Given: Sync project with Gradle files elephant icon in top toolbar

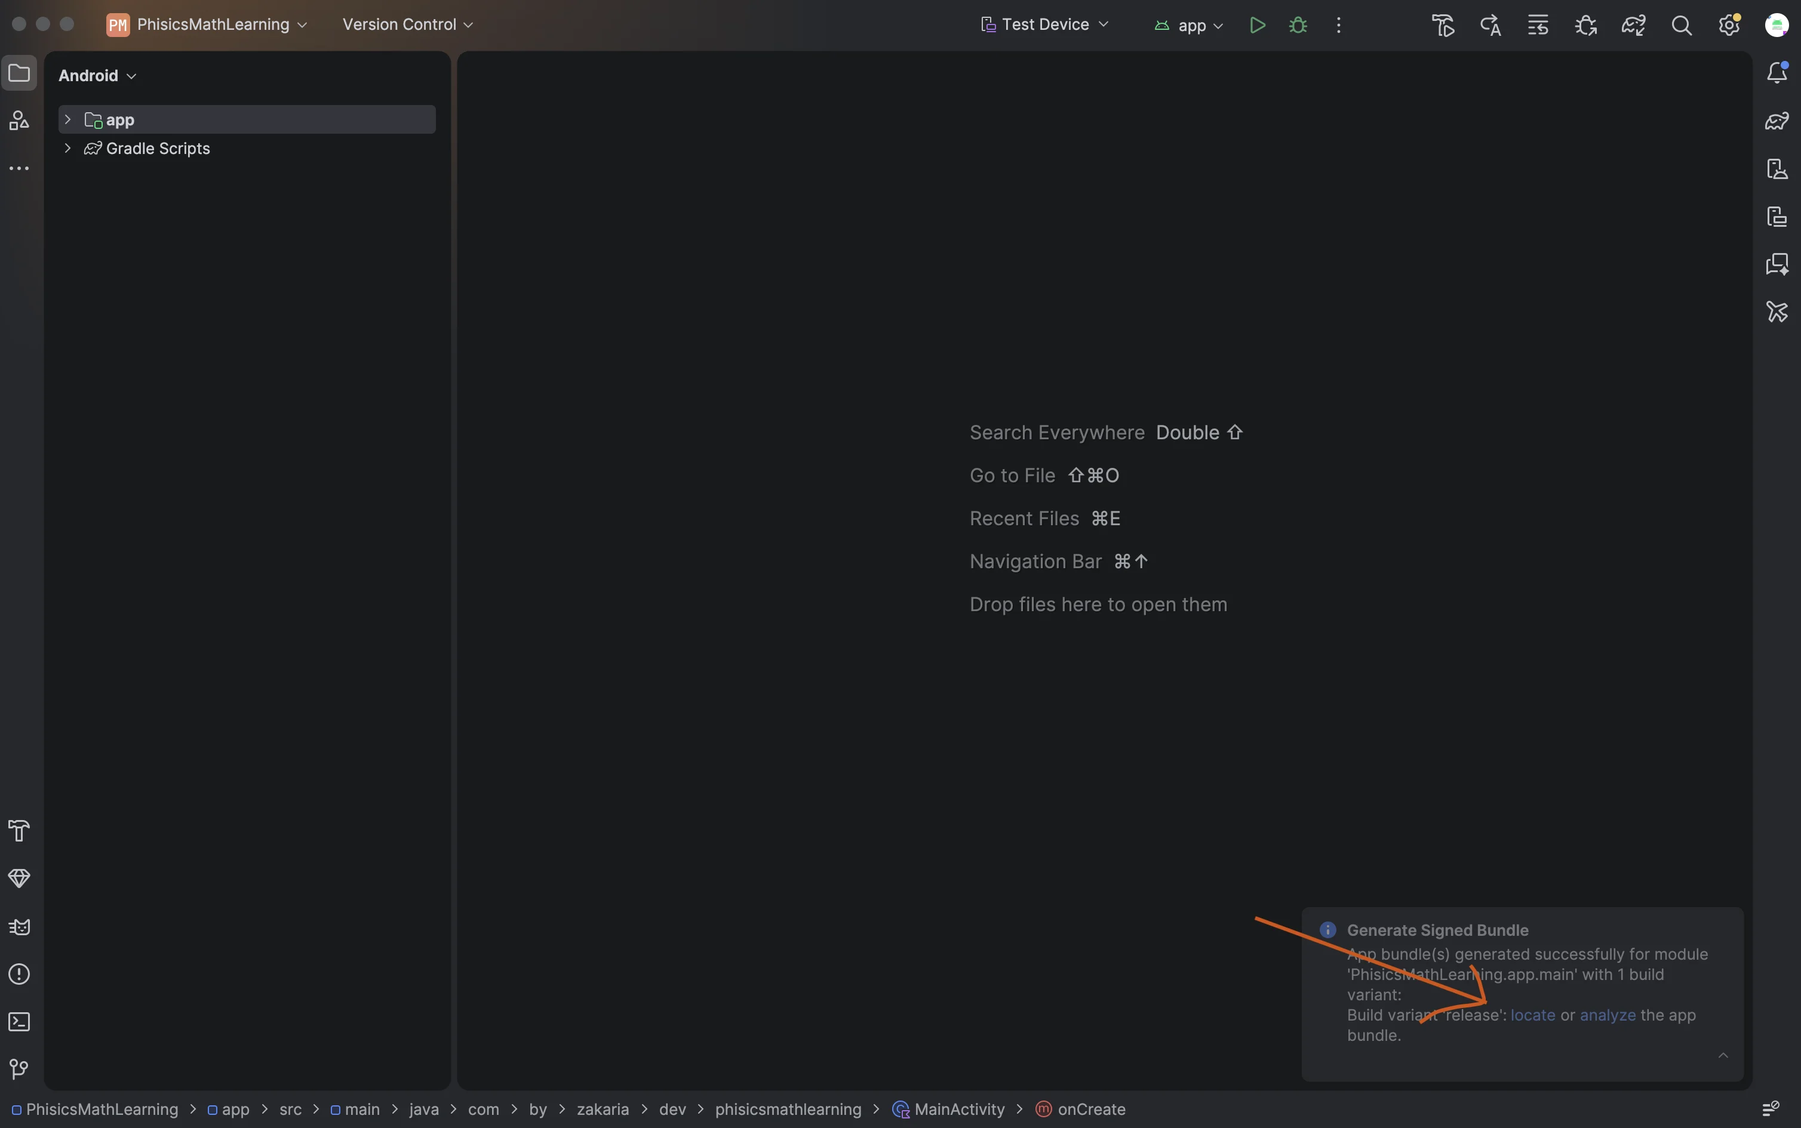Looking at the screenshot, I should (1634, 25).
